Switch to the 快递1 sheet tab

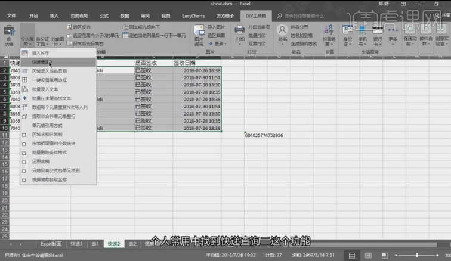pyautogui.click(x=76, y=244)
